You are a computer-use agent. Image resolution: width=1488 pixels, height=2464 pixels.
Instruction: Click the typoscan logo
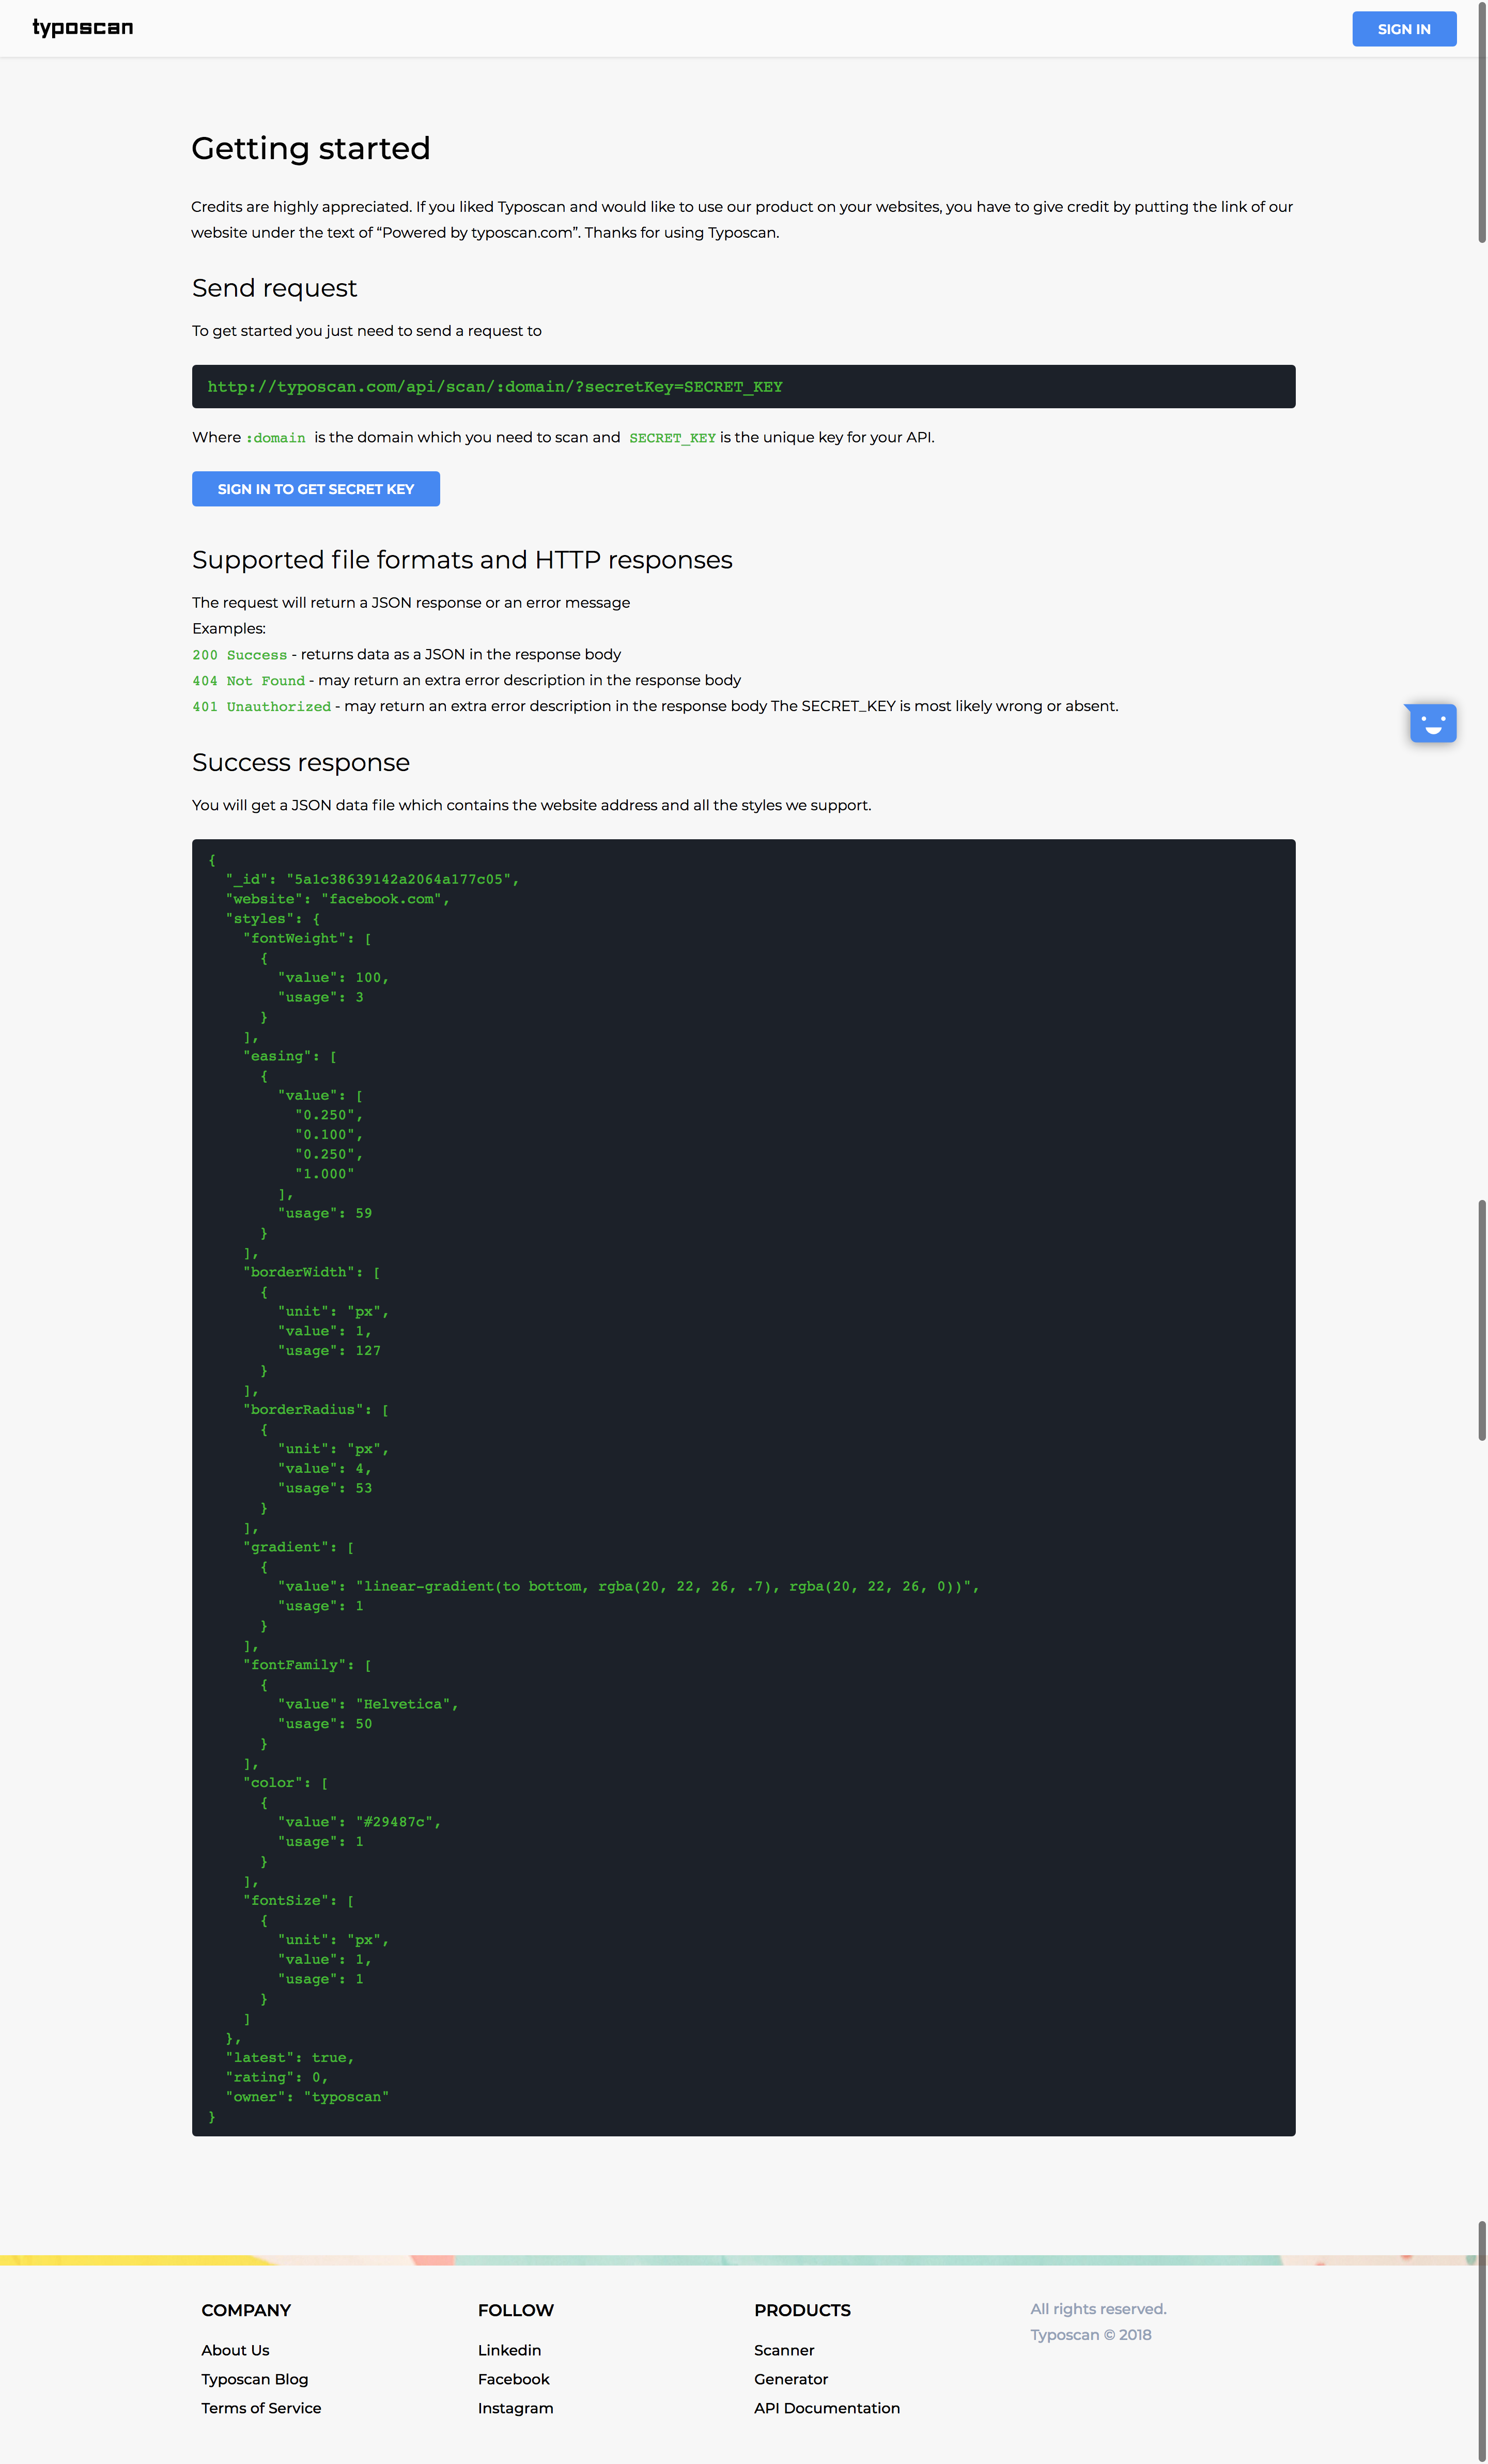[83, 28]
